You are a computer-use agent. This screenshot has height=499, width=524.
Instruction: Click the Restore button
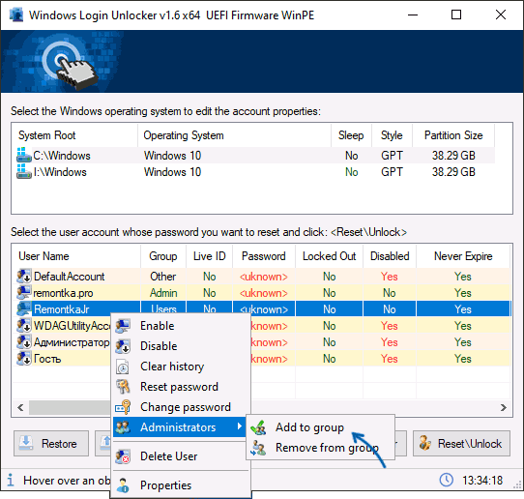click(x=51, y=444)
